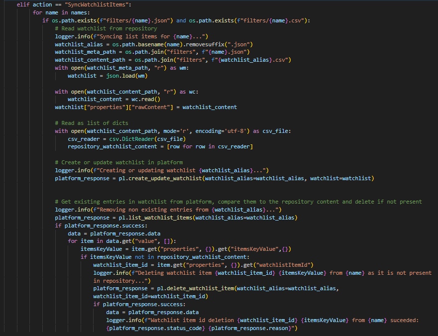Image resolution: width=438 pixels, height=336 pixels.
Task: Click the '# Read as list of dicts' comment
Action: click(x=92, y=123)
